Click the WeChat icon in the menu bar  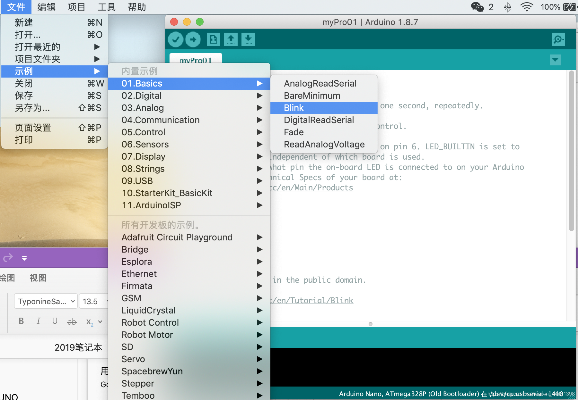pyautogui.click(x=477, y=7)
